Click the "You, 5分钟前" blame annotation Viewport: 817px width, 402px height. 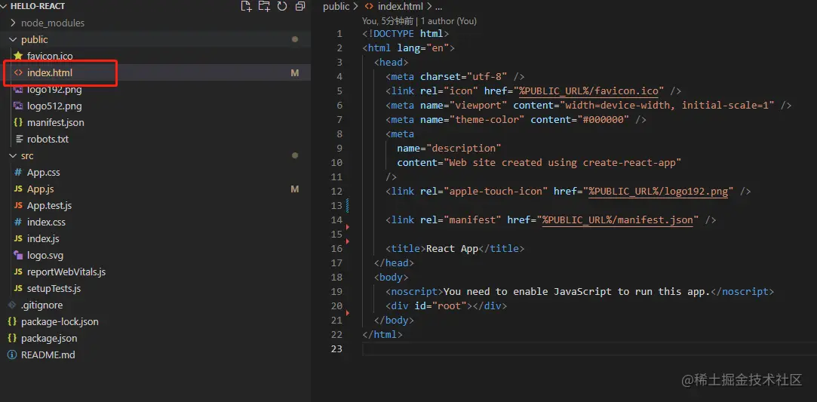tap(388, 21)
